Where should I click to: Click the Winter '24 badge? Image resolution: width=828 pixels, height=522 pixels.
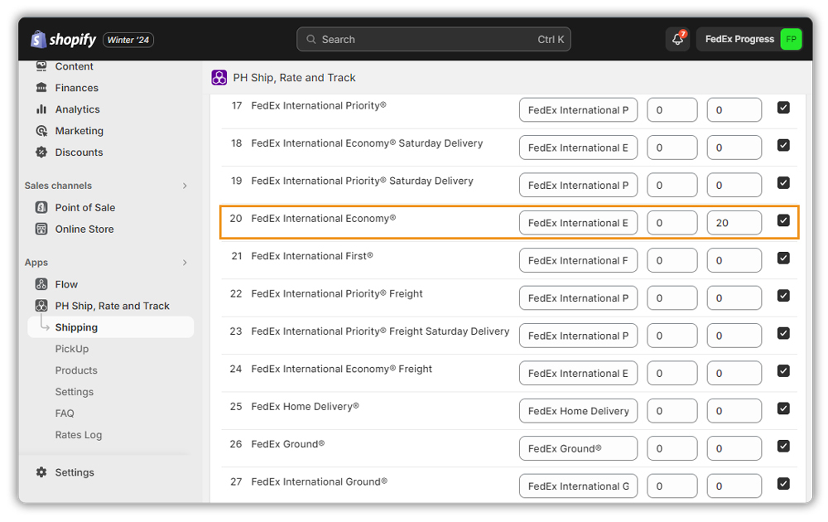[128, 40]
